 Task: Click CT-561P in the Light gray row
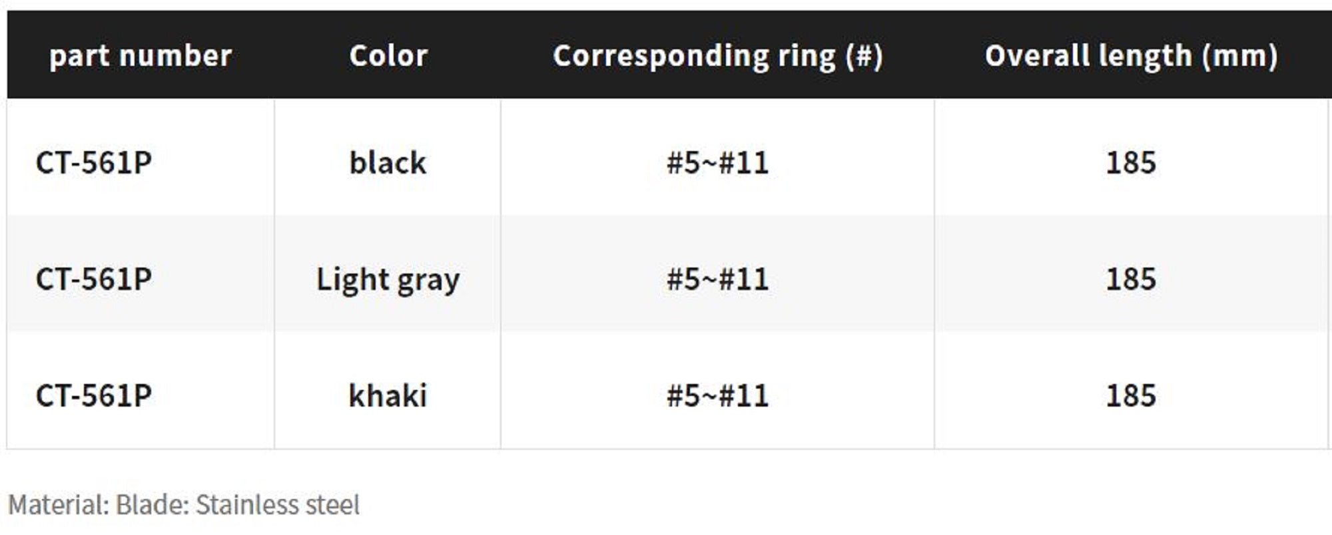(x=94, y=279)
